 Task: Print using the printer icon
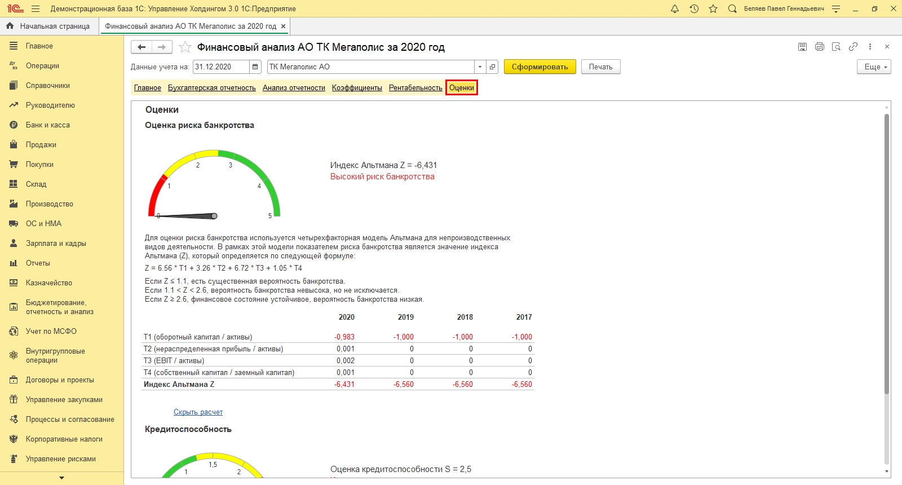820,47
